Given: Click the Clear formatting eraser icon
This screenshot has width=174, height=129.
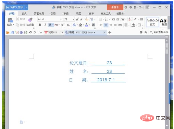Looking at the screenshot, I should click(x=87, y=19).
